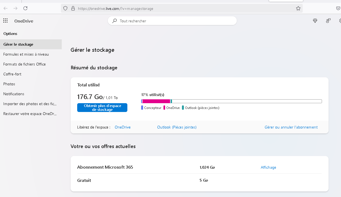Click the pink OneDrive segment of storage bar
Screen dimensions: 341x197
(x=156, y=101)
